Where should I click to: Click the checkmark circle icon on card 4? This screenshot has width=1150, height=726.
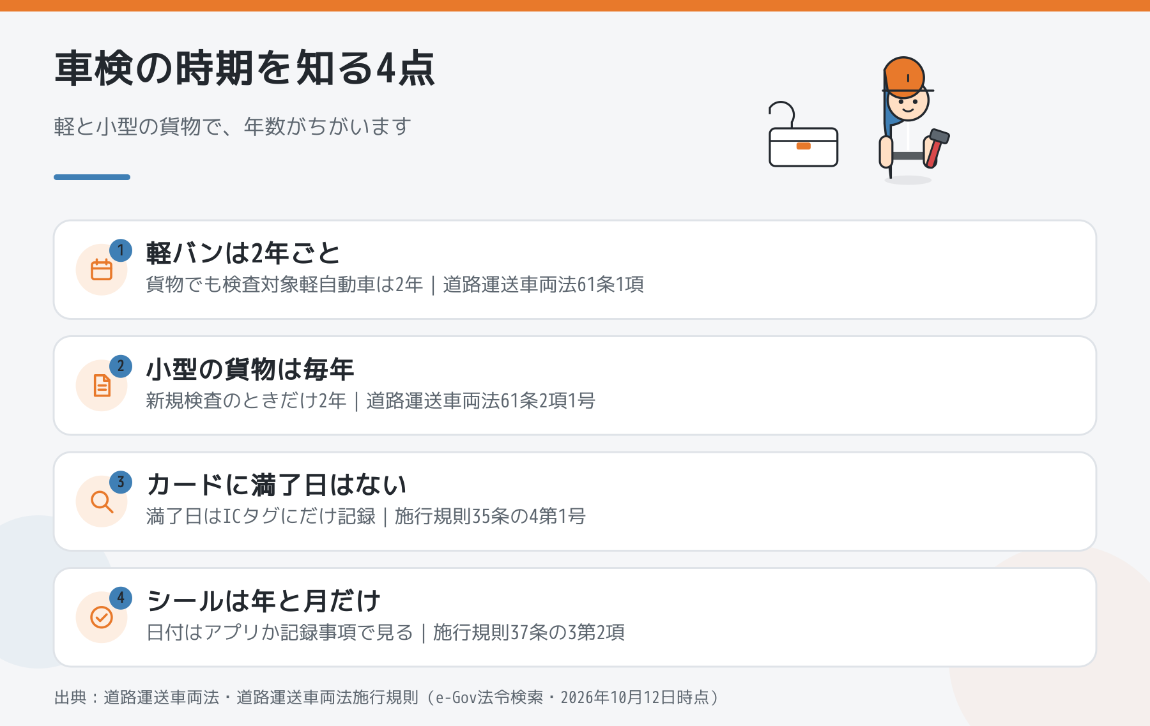[x=102, y=617]
